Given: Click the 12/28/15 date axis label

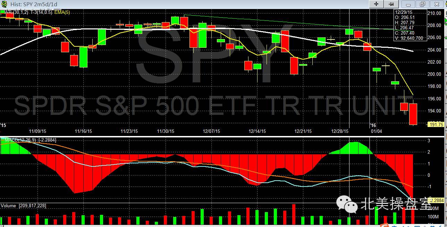Looking at the screenshot, I should pos(340,131).
